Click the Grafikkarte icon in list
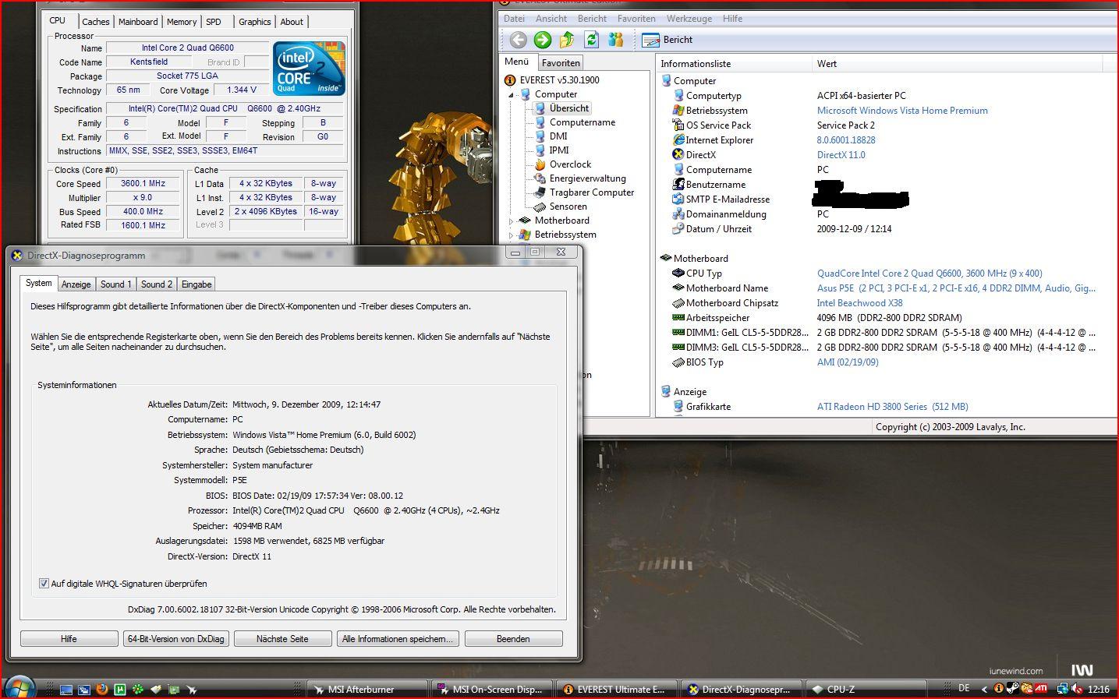 tap(678, 407)
